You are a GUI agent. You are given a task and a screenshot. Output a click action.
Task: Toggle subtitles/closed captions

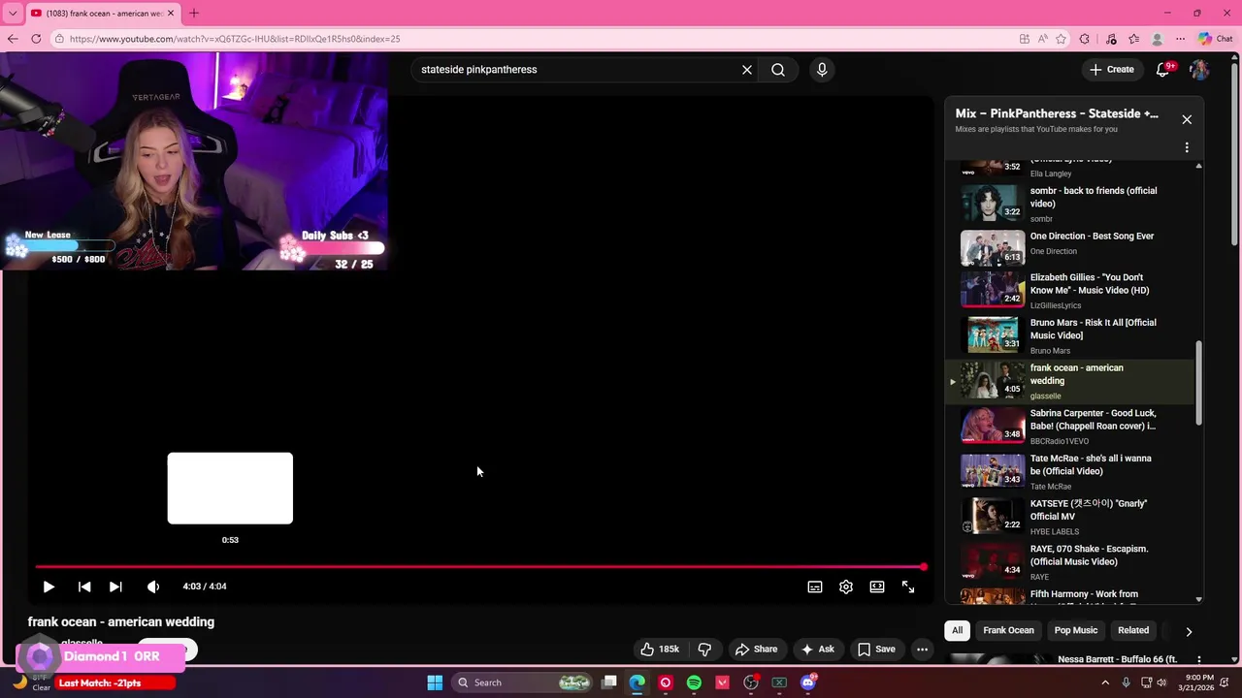click(815, 587)
